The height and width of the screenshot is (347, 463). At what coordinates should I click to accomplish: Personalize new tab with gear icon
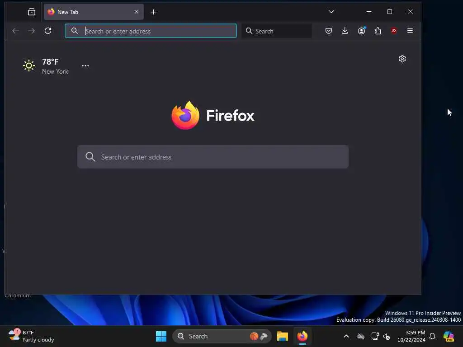(x=402, y=59)
